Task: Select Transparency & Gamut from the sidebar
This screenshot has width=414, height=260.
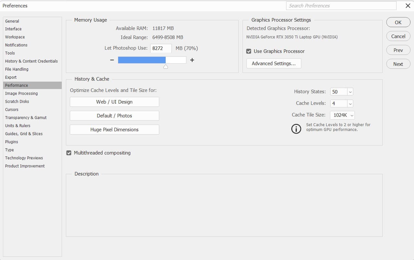Action: tap(26, 117)
